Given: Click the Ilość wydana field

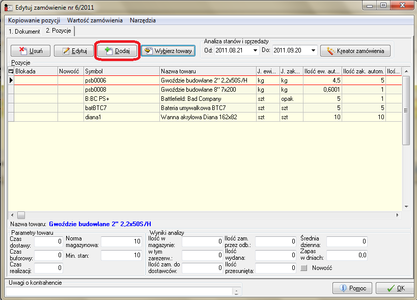Looking at the screenshot, I should [x=275, y=255].
